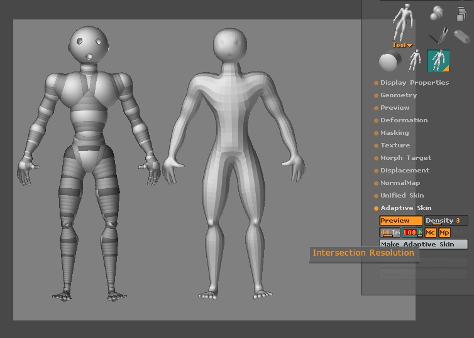This screenshot has width=474, height=338.
Task: Click the Mbr slider showing 100
Action: [x=412, y=233]
